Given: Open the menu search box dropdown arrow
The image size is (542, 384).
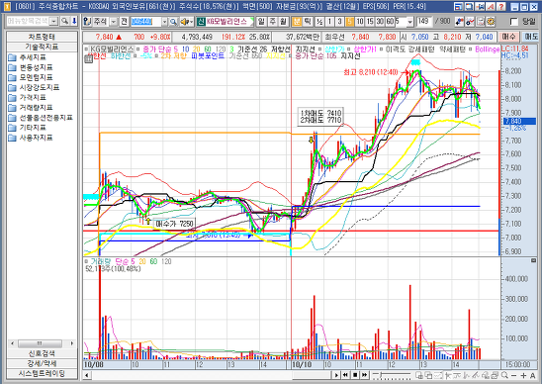Looking at the screenshot, I should [x=53, y=22].
